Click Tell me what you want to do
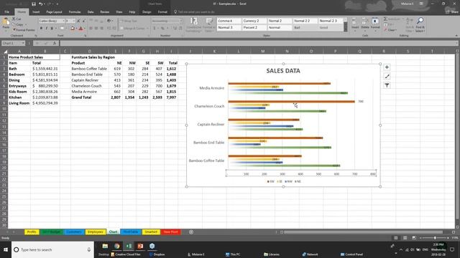The image size is (460, 258). [194, 12]
